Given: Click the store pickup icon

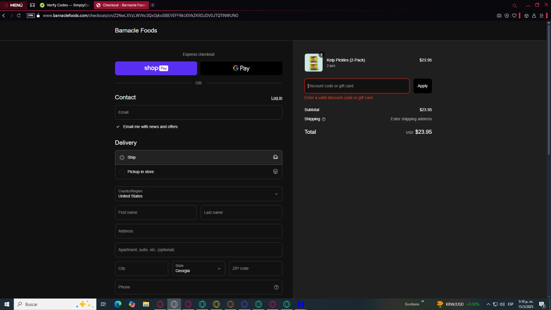Looking at the screenshot, I should point(275,172).
